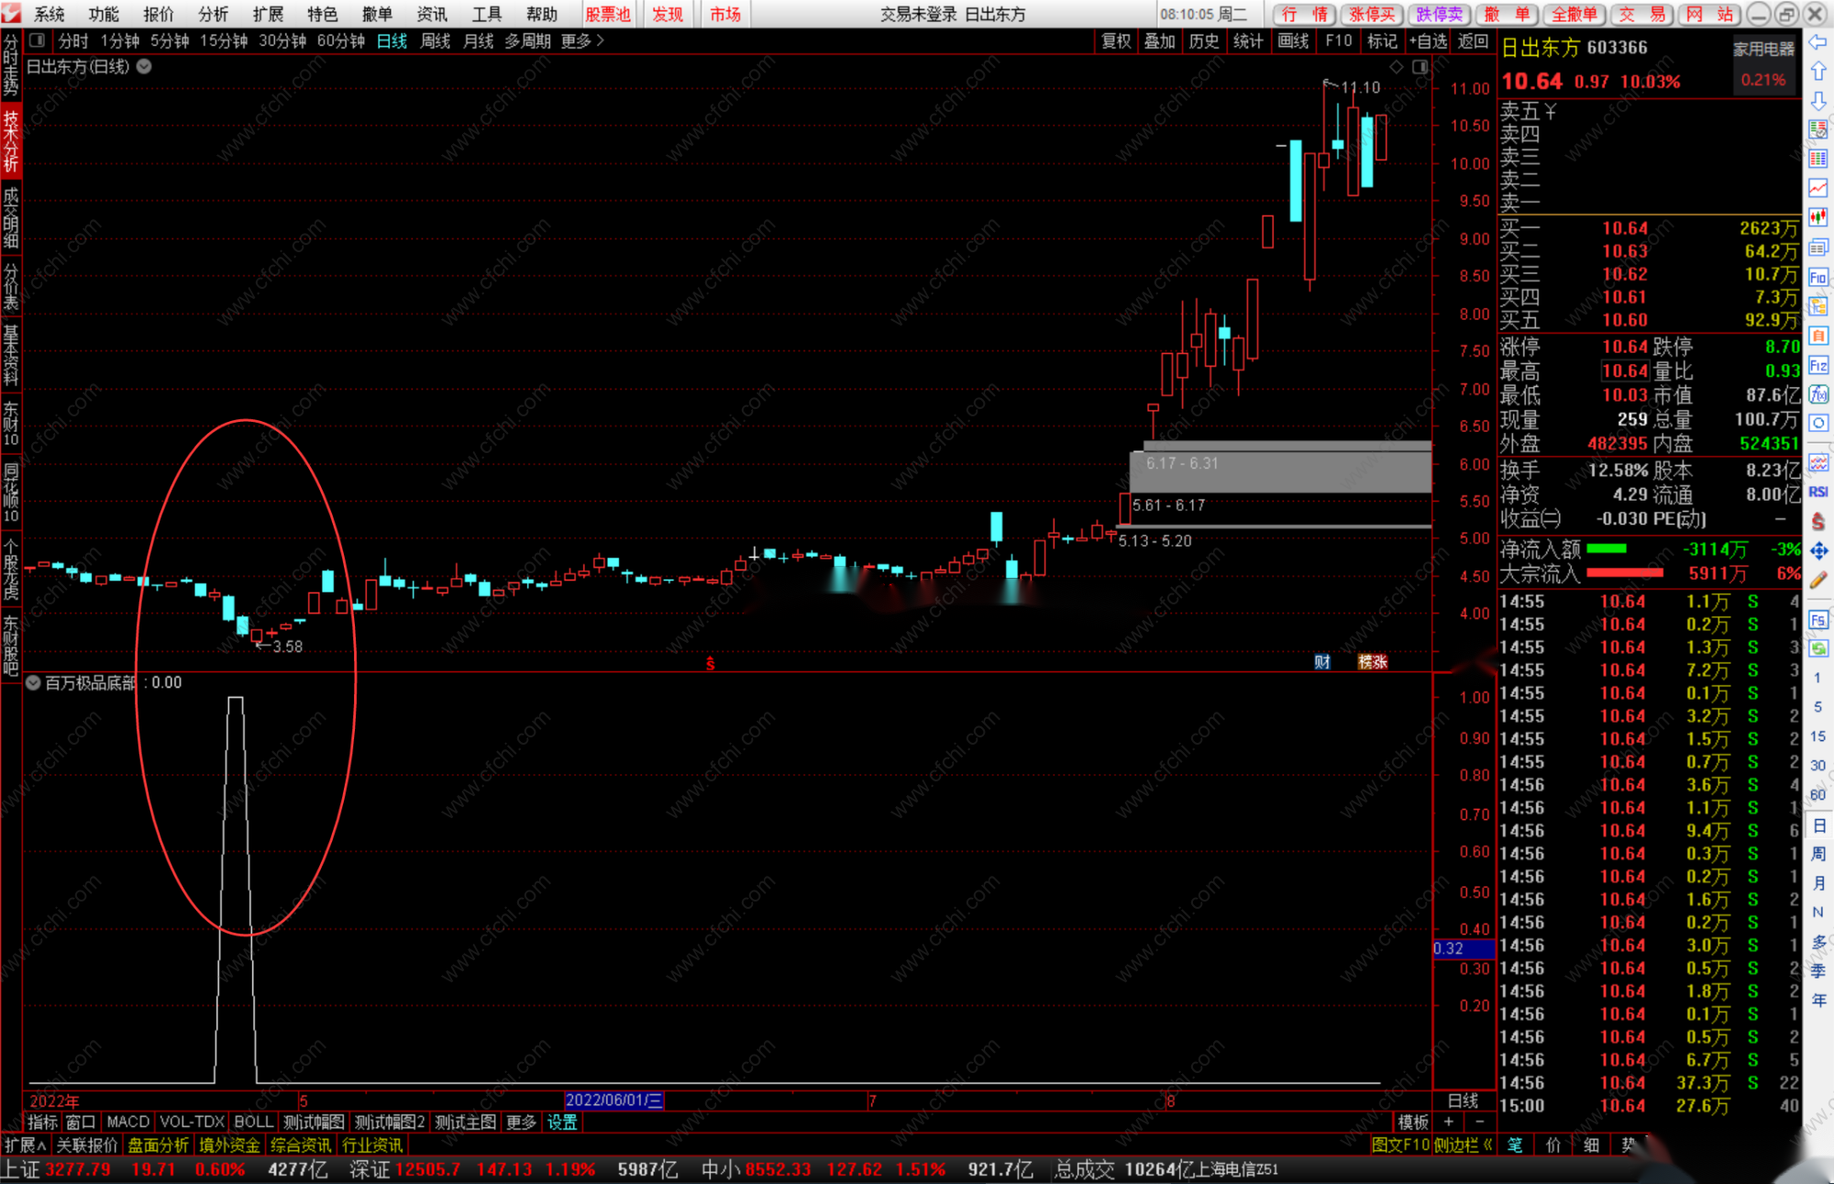1834x1184 pixels.
Task: Click the candlestick chart icon in right sidebar
Action: tap(1818, 217)
